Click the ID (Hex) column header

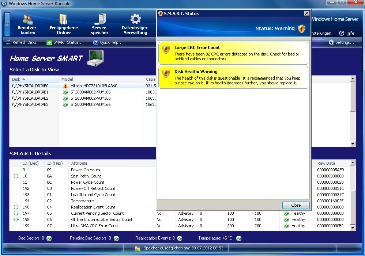click(x=56, y=163)
